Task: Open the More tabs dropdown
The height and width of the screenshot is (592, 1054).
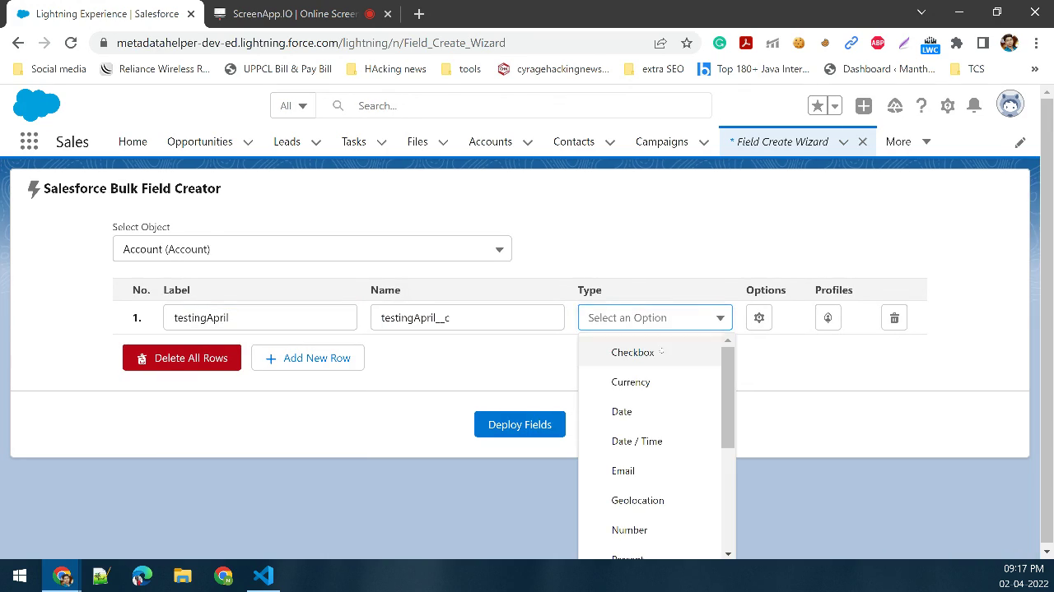Action: [x=906, y=141]
